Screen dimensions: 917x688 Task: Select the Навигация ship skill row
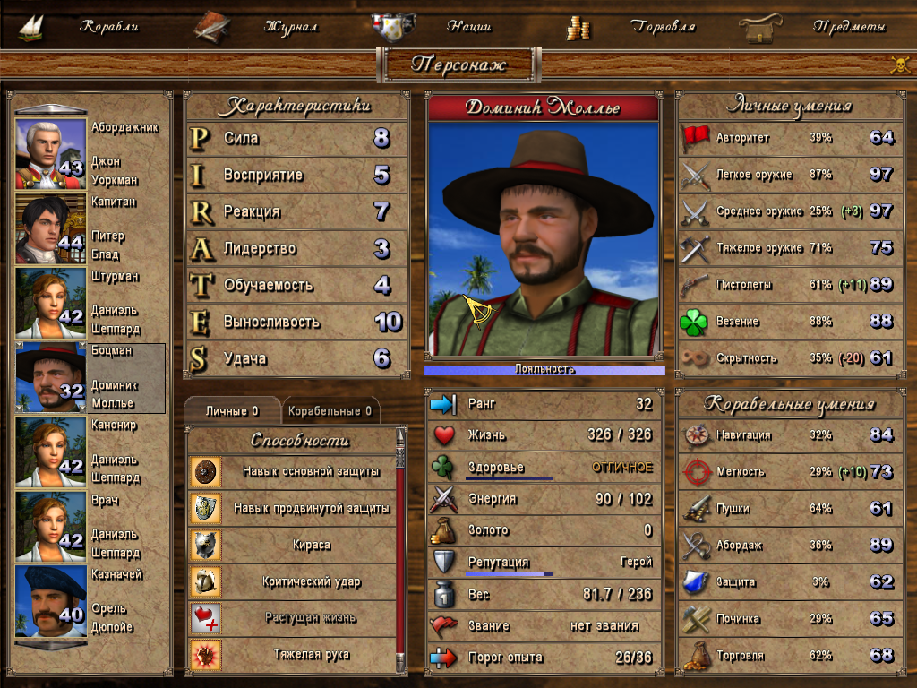click(x=790, y=435)
